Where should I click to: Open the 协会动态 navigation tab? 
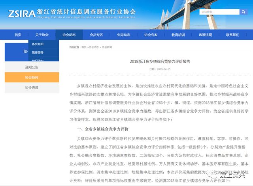[x=69, y=35]
